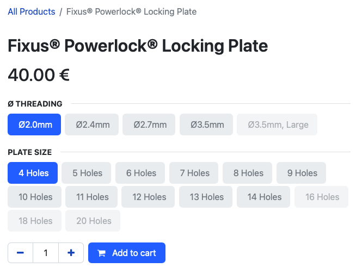Select the 16 Holes plate size
Viewport: 356px width, 274px height.
click(x=321, y=197)
